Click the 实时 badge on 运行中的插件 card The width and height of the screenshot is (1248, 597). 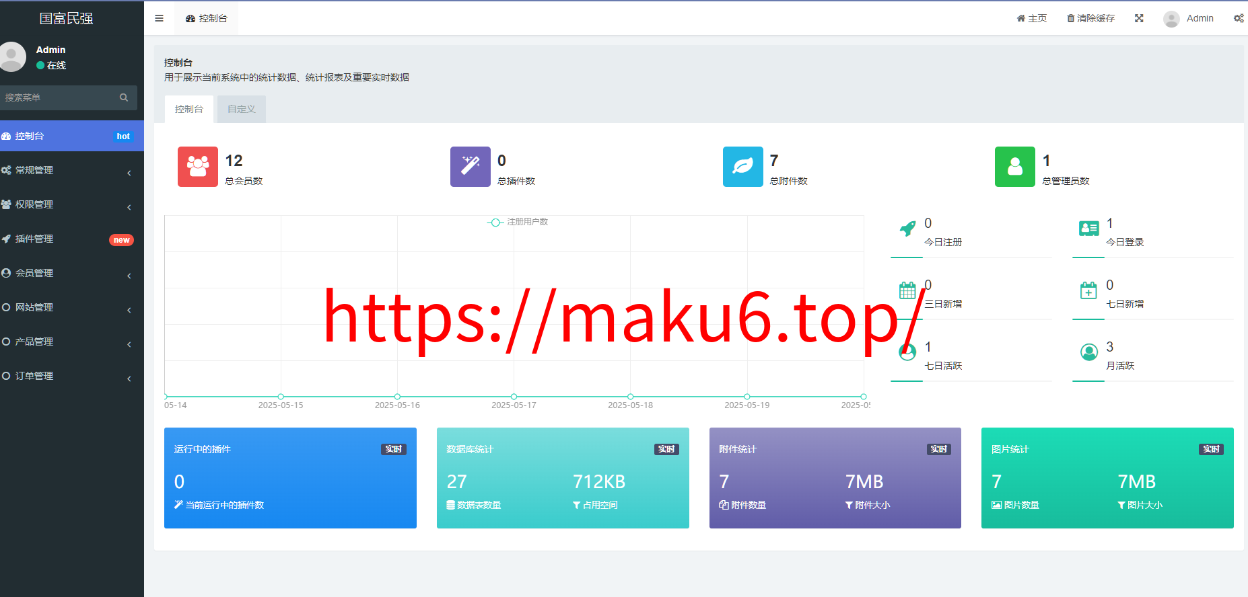click(x=394, y=449)
